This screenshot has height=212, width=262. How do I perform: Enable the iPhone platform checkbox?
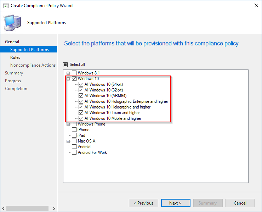[74, 130]
